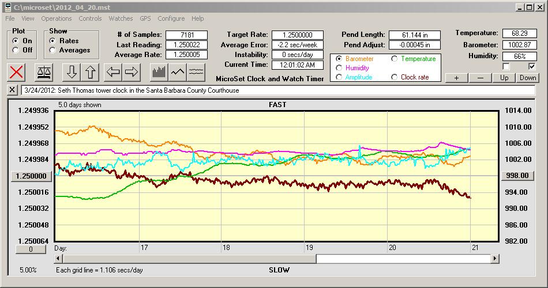Screen dimensions: 548x288
Task: Click the '5.0 days shown' label
Action: tap(80, 105)
